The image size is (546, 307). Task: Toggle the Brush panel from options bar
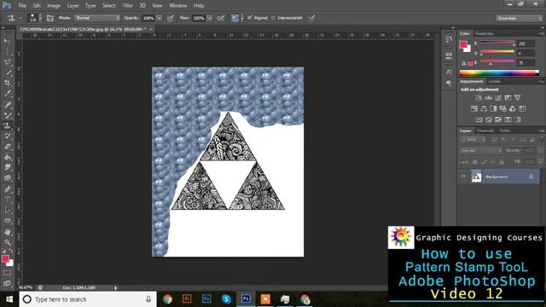tap(50, 18)
